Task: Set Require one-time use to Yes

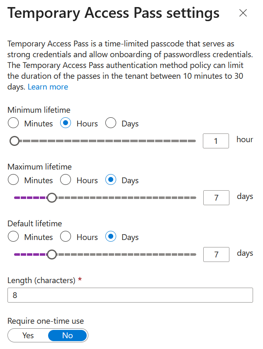Action: (28, 335)
